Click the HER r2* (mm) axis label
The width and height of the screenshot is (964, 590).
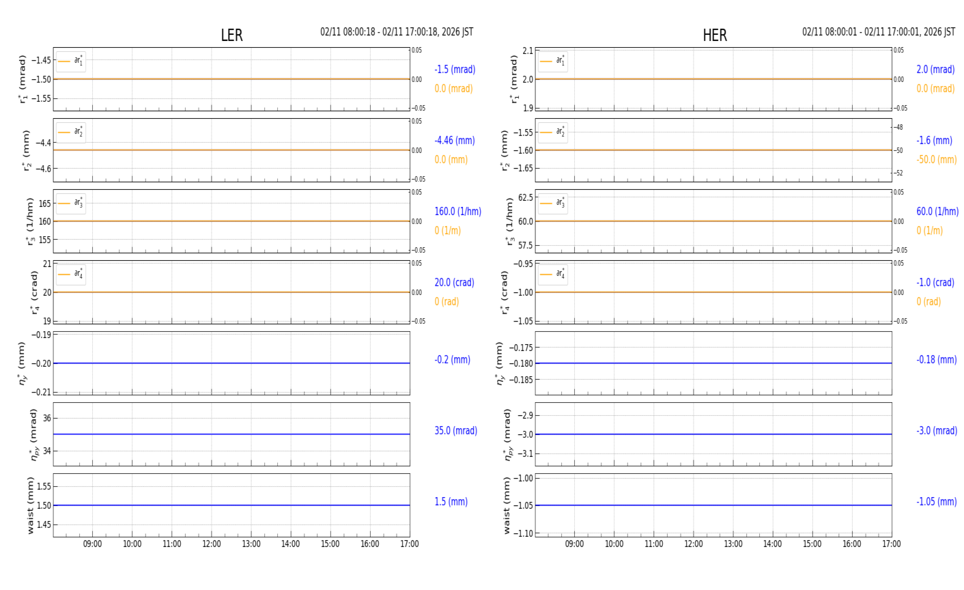pos(505,150)
